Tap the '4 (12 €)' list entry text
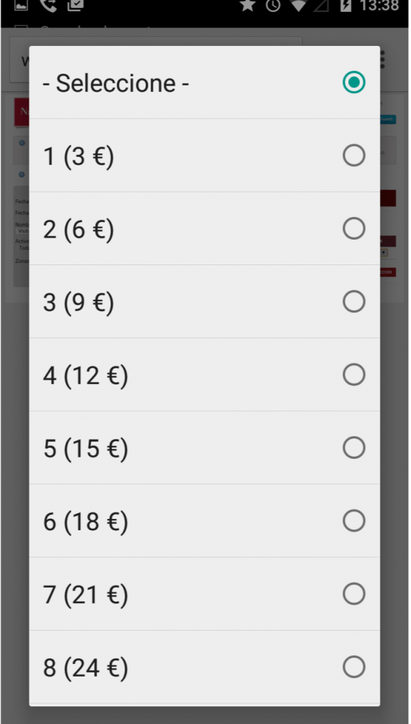 click(x=85, y=375)
